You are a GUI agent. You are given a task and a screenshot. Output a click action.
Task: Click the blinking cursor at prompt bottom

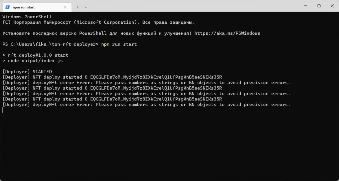point(3,110)
